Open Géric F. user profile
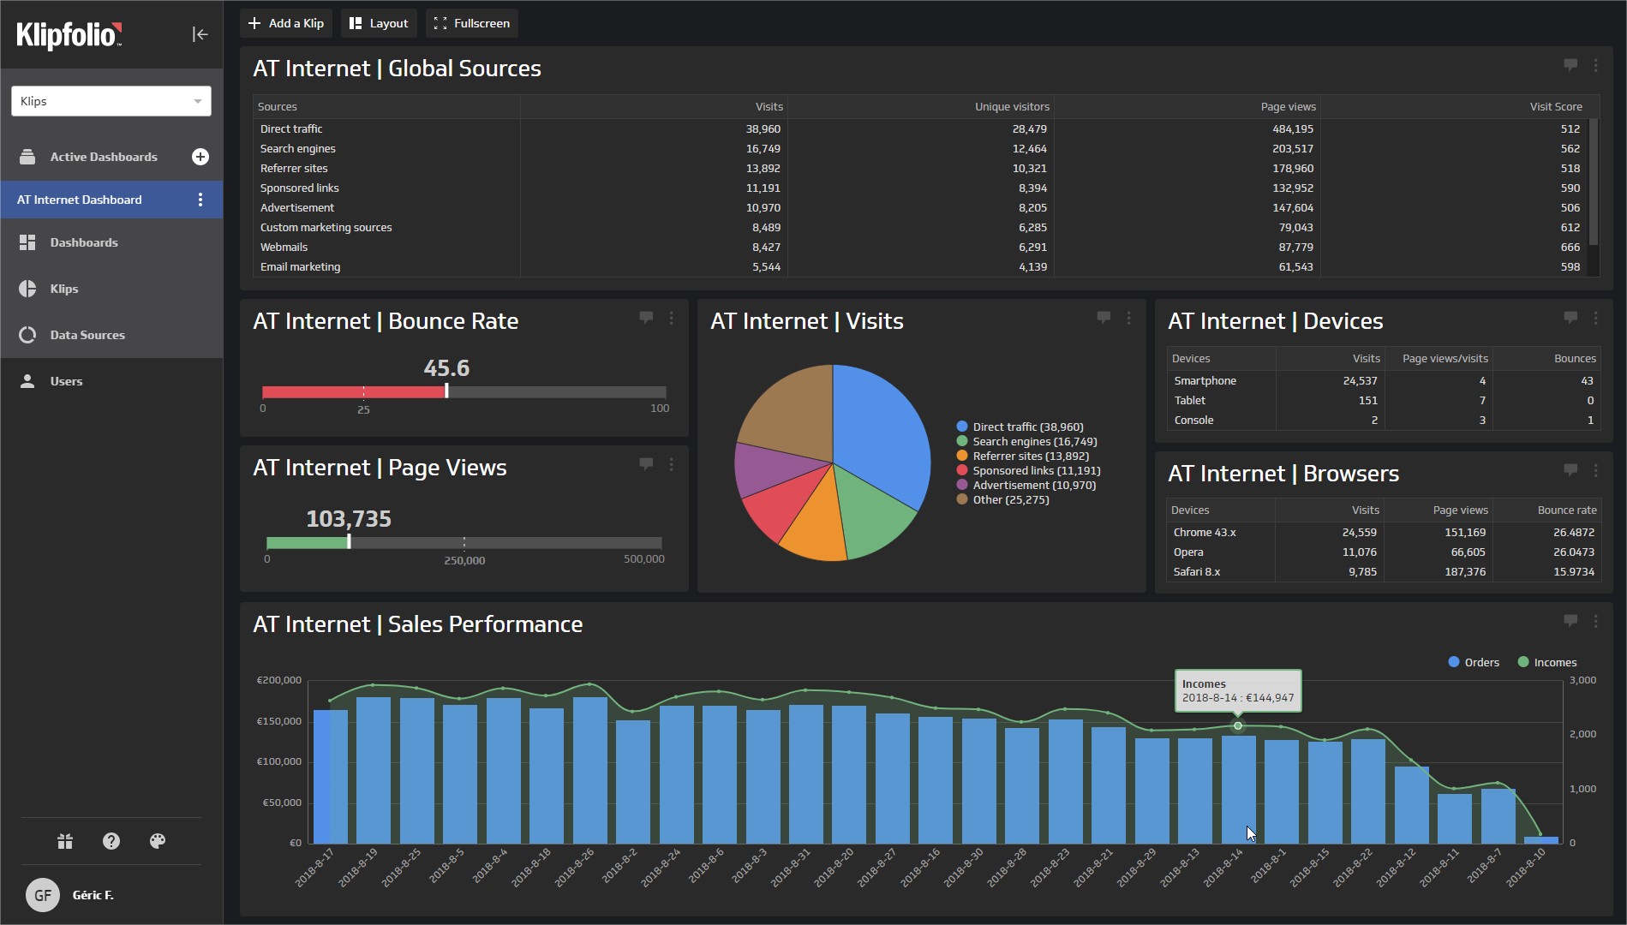The height and width of the screenshot is (925, 1627). [x=93, y=895]
